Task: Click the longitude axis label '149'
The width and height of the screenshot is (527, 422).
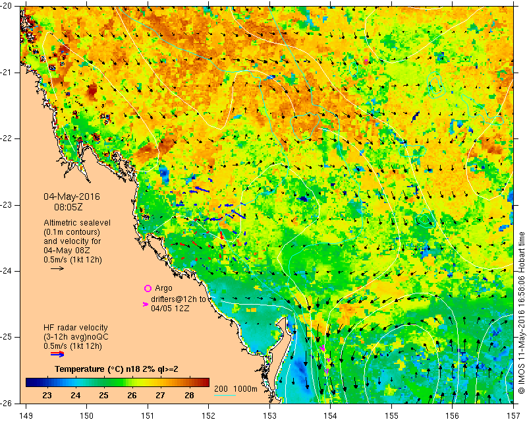Action: (x=26, y=416)
